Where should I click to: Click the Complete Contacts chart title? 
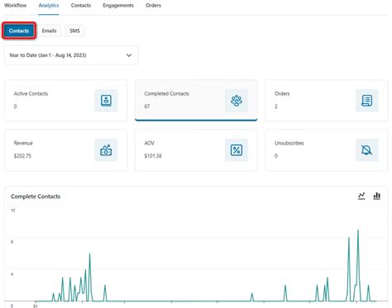[x=36, y=197]
